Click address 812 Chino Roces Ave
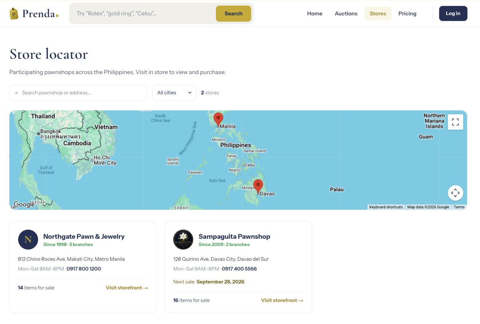Screen dimensions: 480x324 click(x=71, y=259)
